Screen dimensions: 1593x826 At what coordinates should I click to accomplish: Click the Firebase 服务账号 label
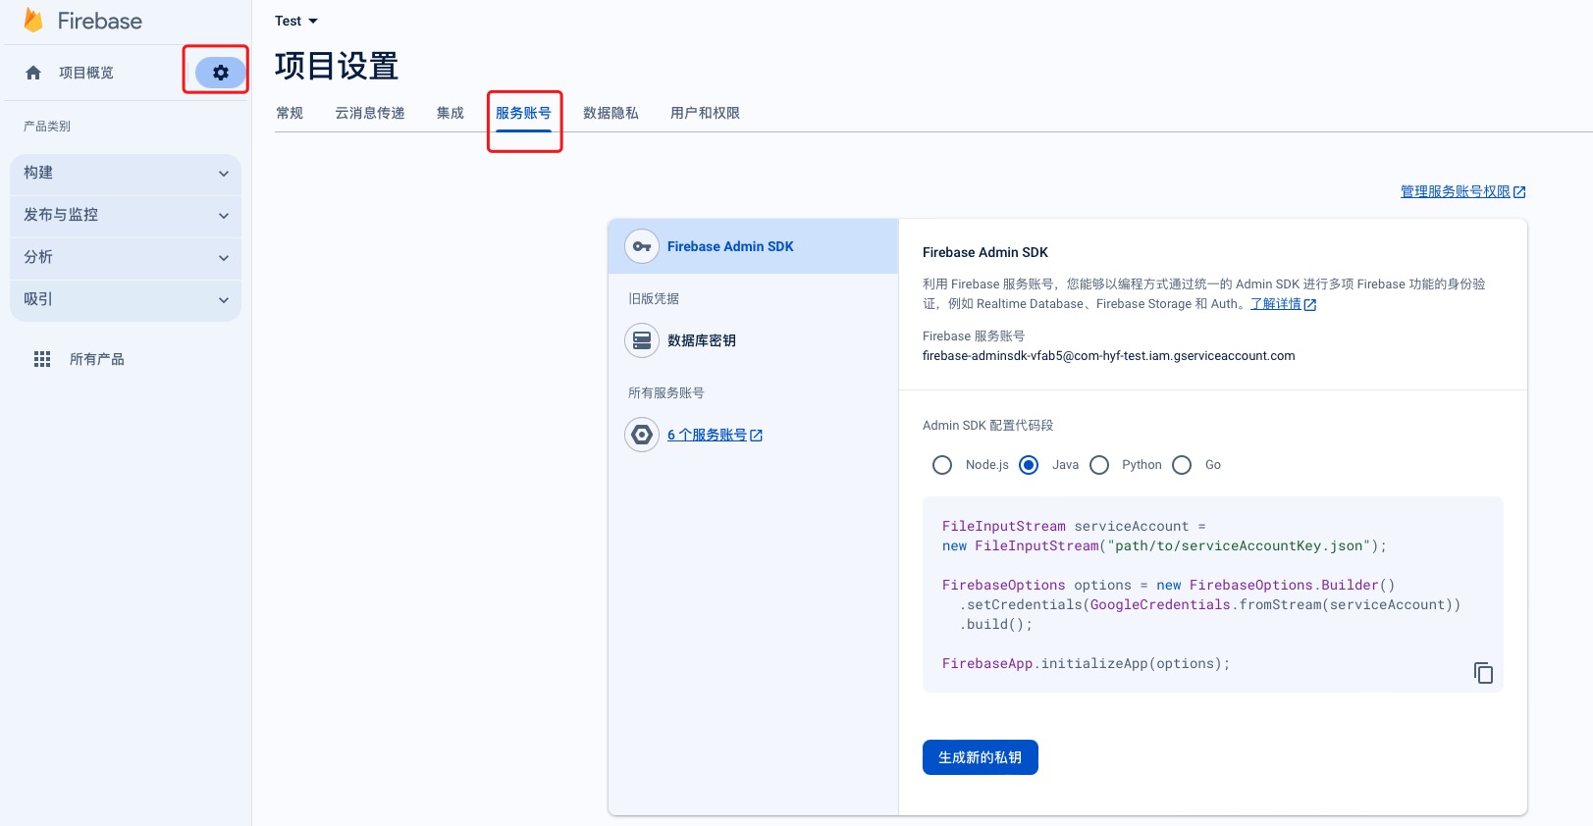974,336
